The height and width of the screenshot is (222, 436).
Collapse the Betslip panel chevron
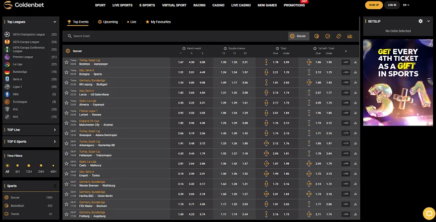(428, 21)
